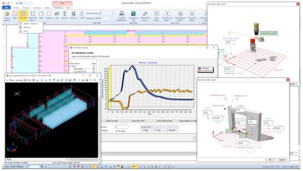The height and width of the screenshot is (171, 303).
Task: Click the 3D scene vertical scrollbar
Action: click(99, 120)
